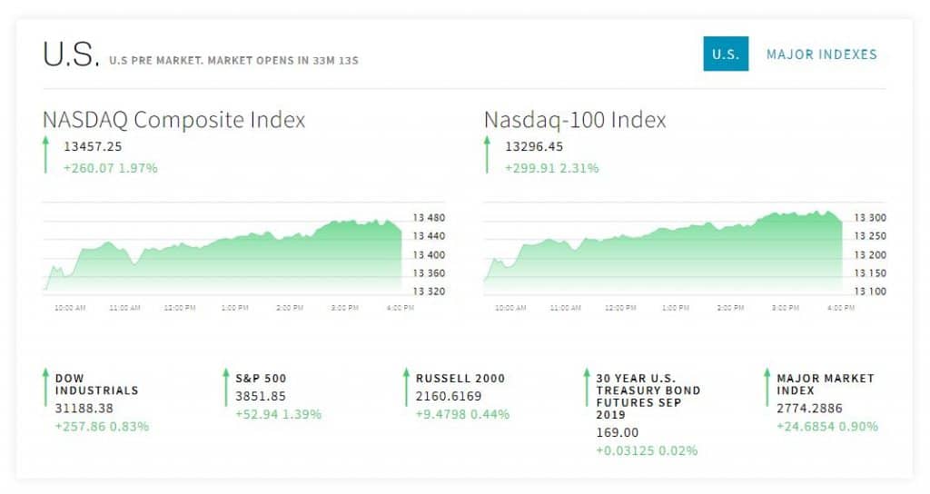This screenshot has width=930, height=494.
Task: Click the up arrow next to Major Market Index
Action: point(766,387)
